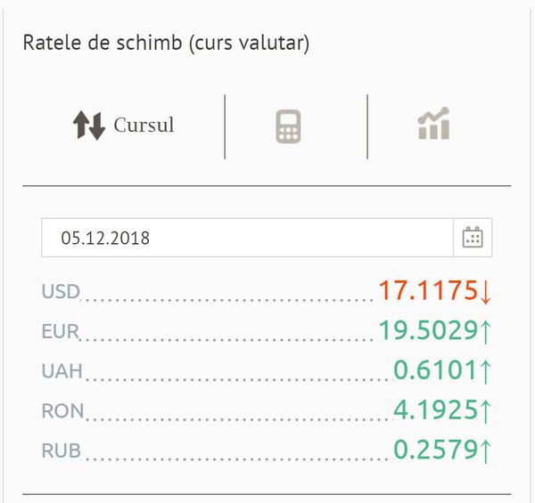Click the green up arrow beside RON rate
This screenshot has height=503, width=535.
point(486,410)
